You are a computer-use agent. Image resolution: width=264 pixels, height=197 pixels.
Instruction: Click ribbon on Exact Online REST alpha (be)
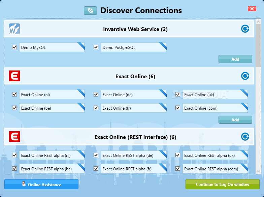[81, 168]
